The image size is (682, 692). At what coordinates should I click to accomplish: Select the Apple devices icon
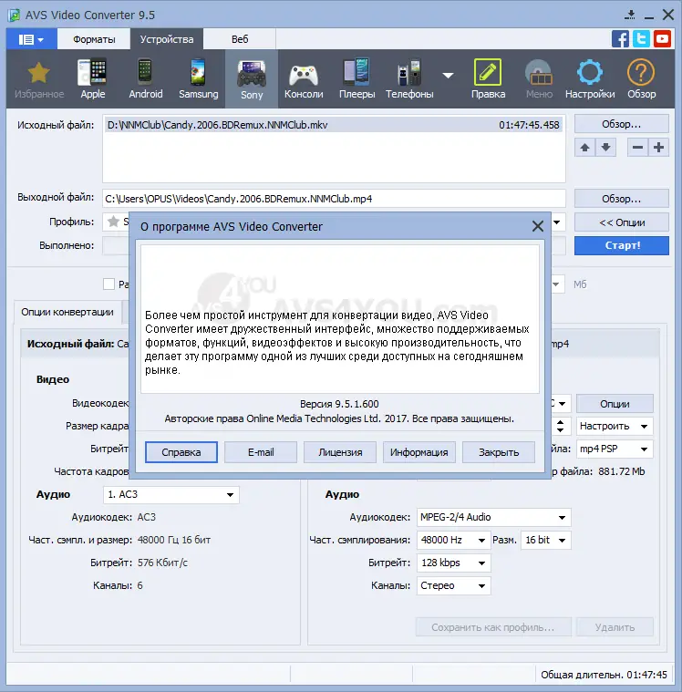(x=92, y=79)
